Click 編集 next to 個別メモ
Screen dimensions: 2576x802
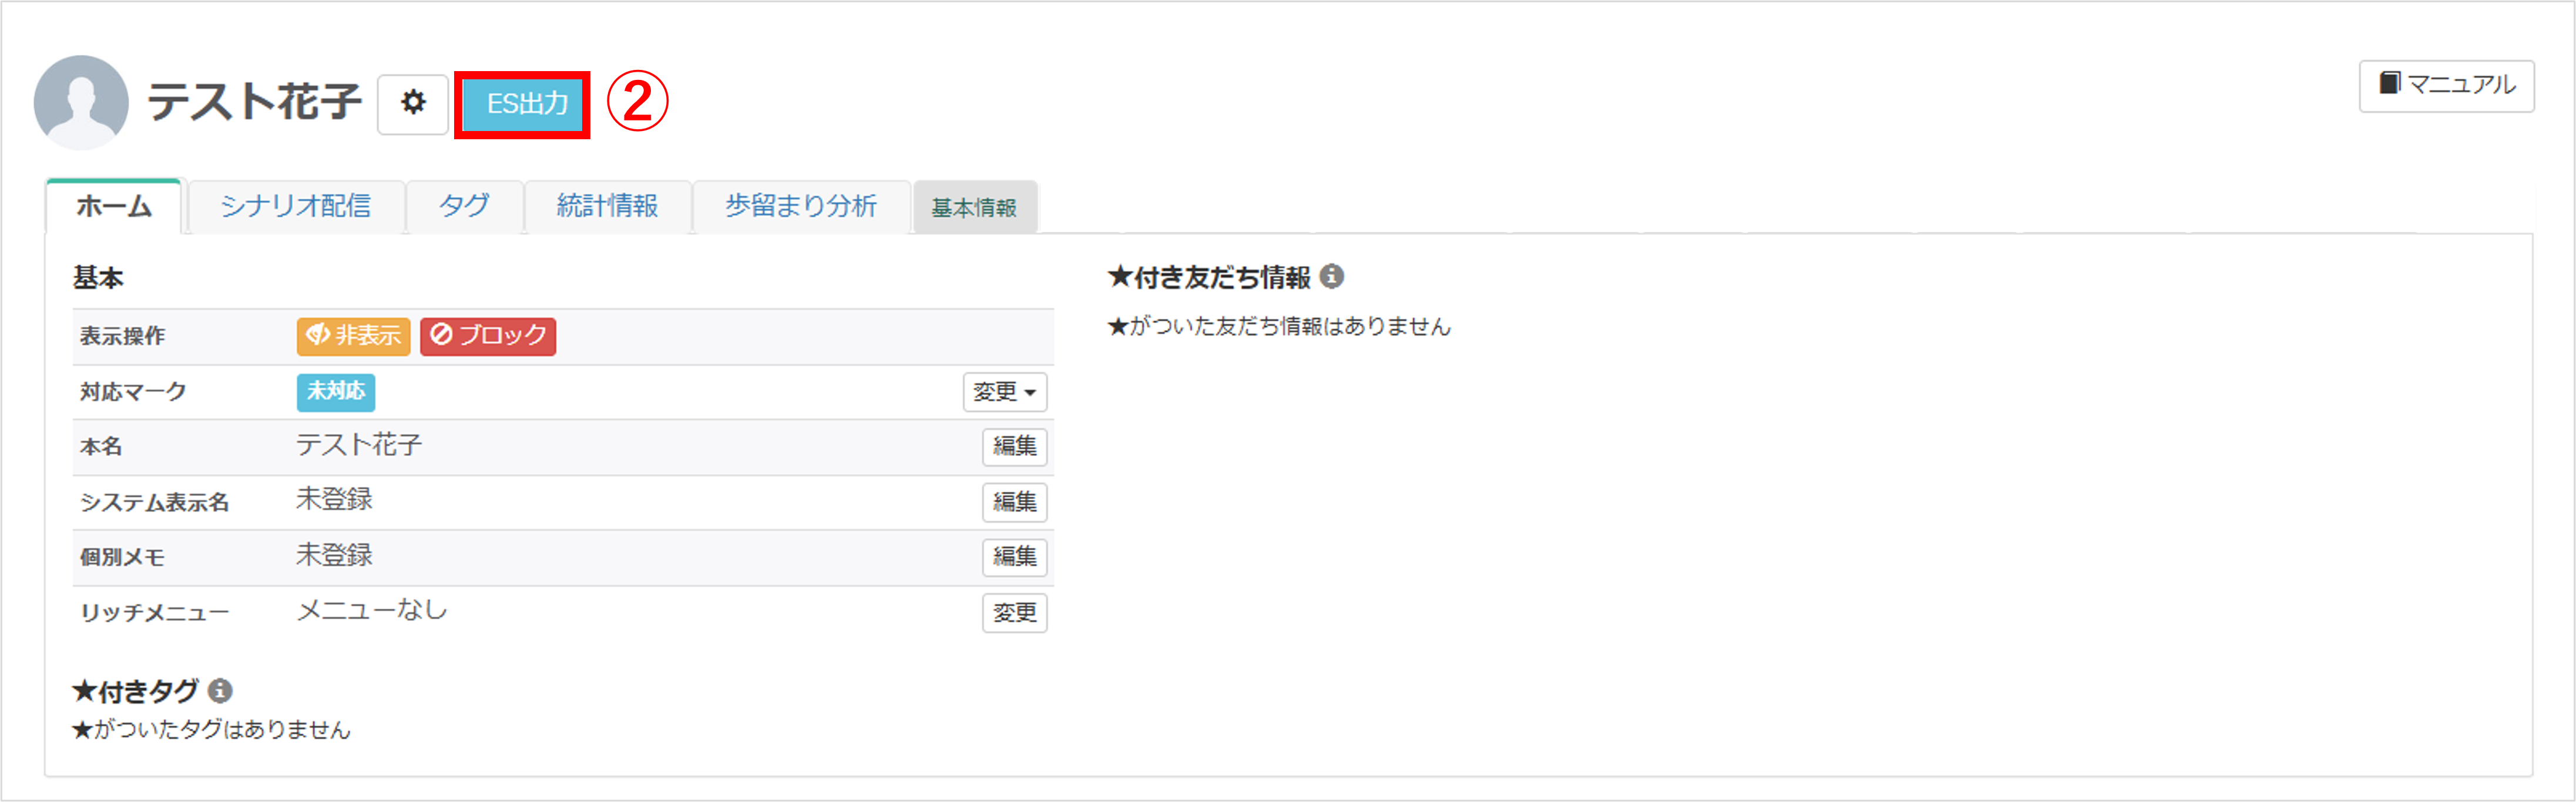coord(1013,557)
